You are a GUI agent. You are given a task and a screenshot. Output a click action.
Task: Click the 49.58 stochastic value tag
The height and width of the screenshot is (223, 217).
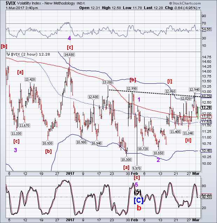pos(206,197)
